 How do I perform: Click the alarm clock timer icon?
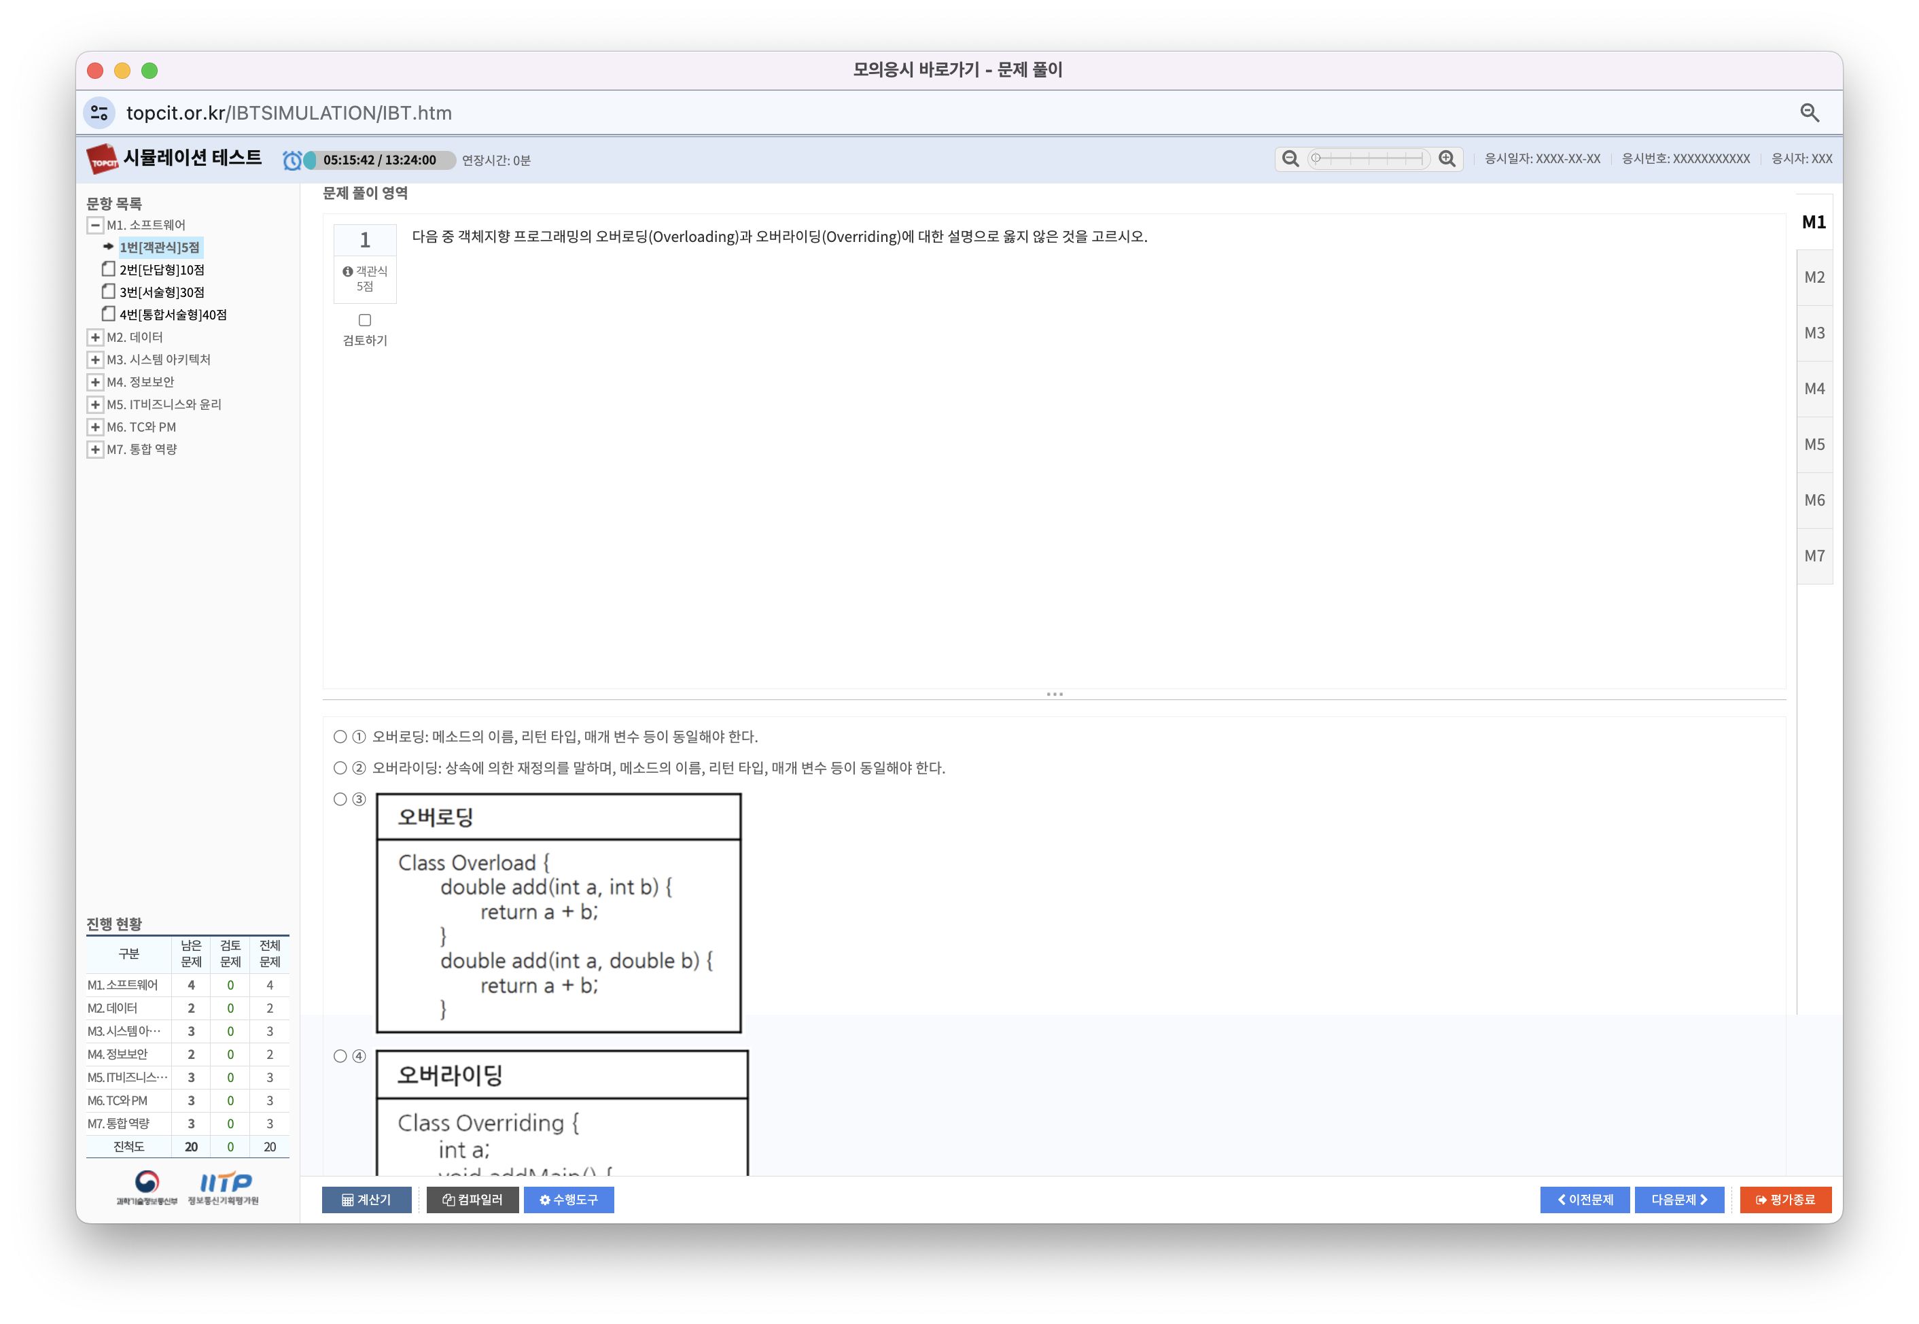coord(292,160)
